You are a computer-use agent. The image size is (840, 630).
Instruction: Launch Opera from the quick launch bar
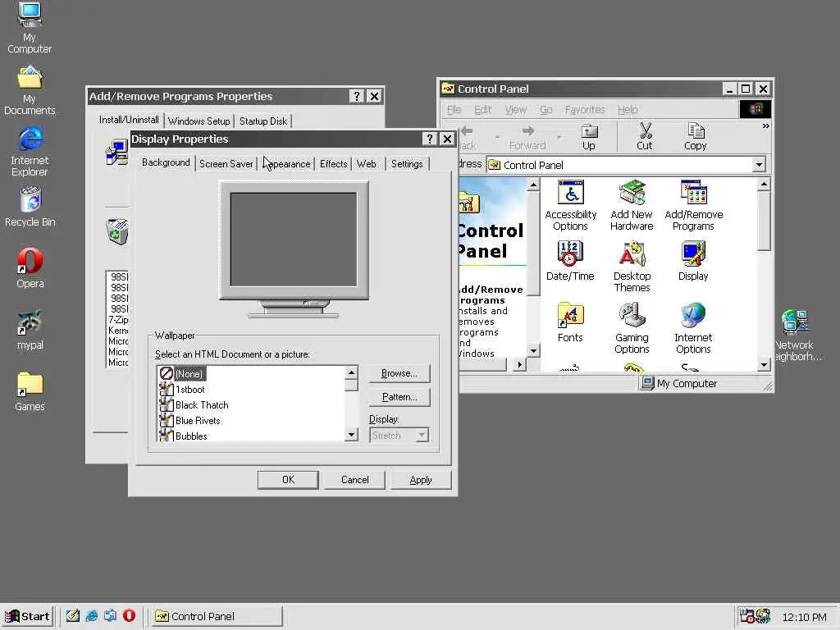129,615
